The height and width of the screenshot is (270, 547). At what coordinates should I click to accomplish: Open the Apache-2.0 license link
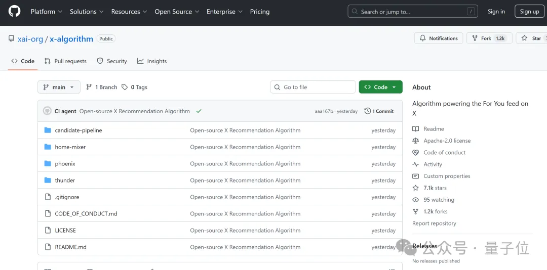point(447,141)
